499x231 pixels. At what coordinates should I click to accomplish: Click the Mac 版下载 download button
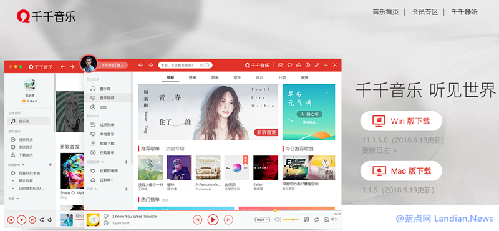[401, 171]
